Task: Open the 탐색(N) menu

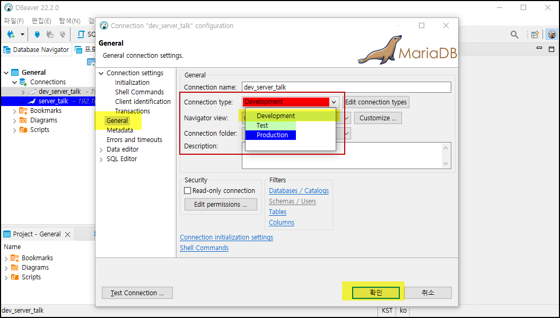Action: (69, 21)
